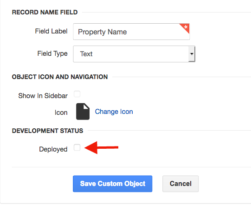This screenshot has height=205, width=251.
Task: Click the divider line above Save button
Action: click(x=131, y=167)
